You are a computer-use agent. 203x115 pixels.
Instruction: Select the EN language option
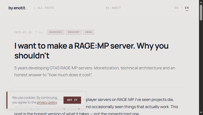[187, 8]
